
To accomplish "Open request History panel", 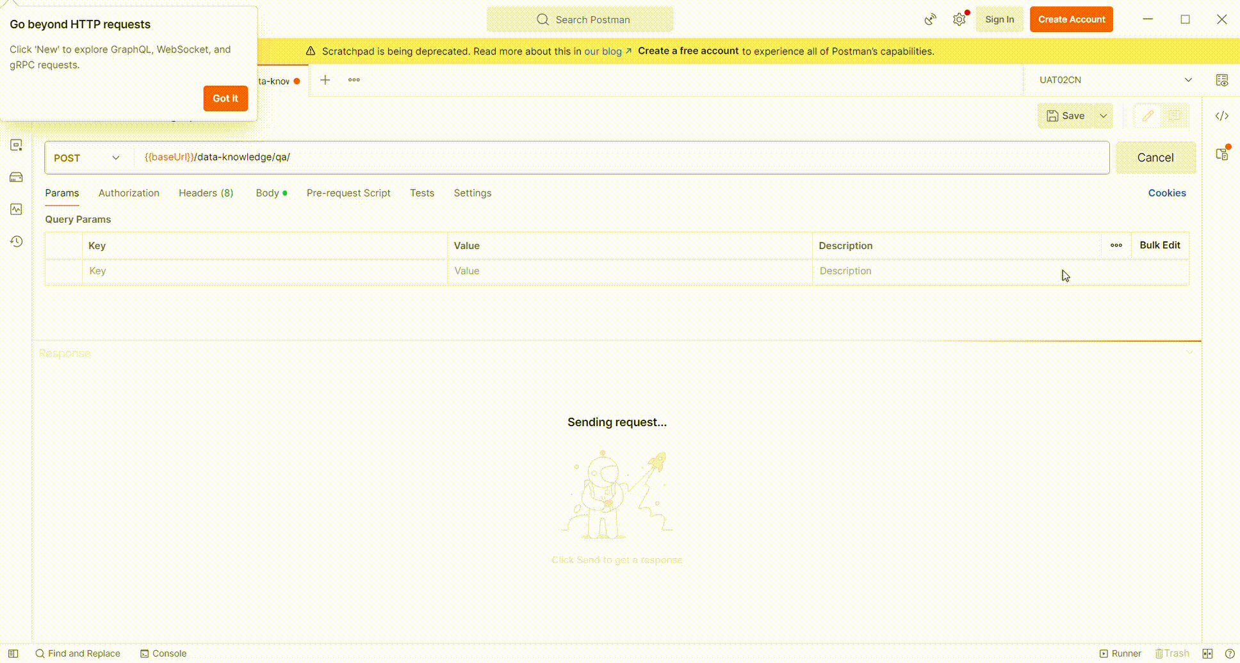I will point(17,241).
